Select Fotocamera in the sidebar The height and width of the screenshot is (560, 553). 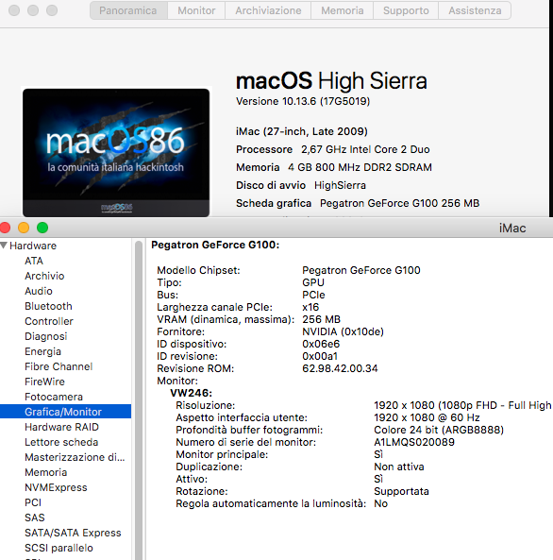tap(54, 397)
